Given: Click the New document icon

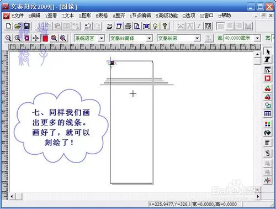Looking at the screenshot, I should [x=8, y=26].
